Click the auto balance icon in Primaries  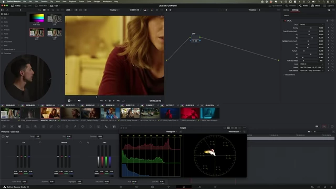pos(3,136)
